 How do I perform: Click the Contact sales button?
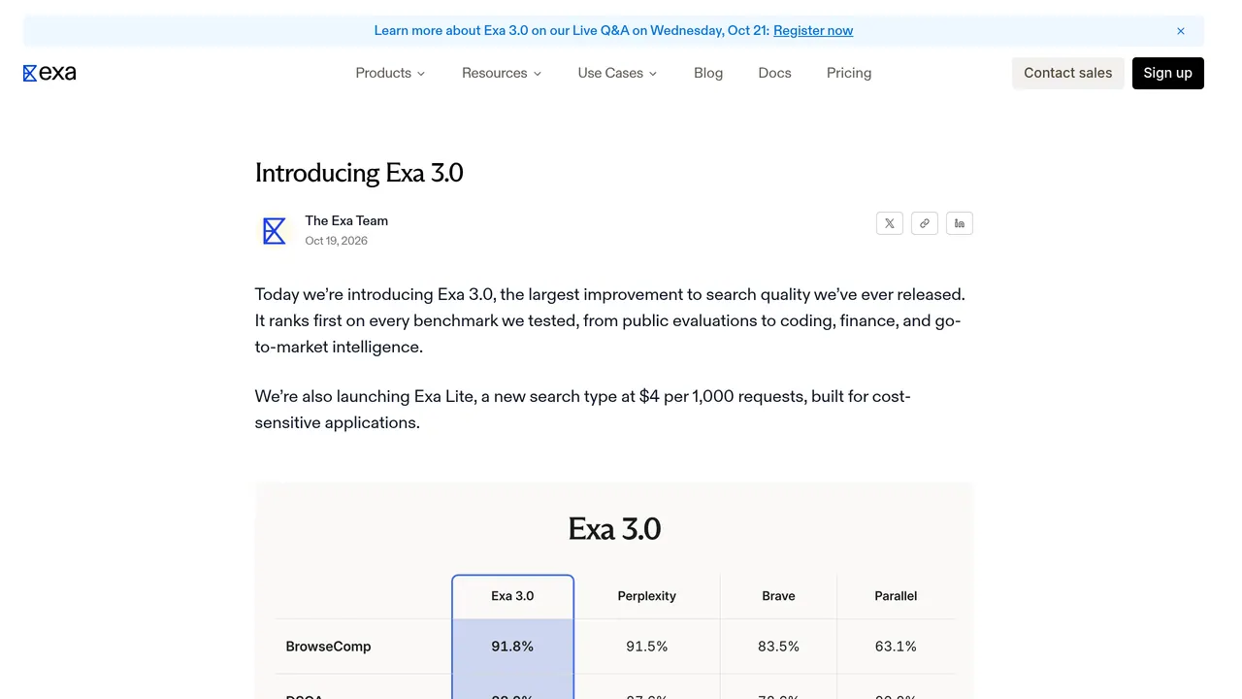1068,73
